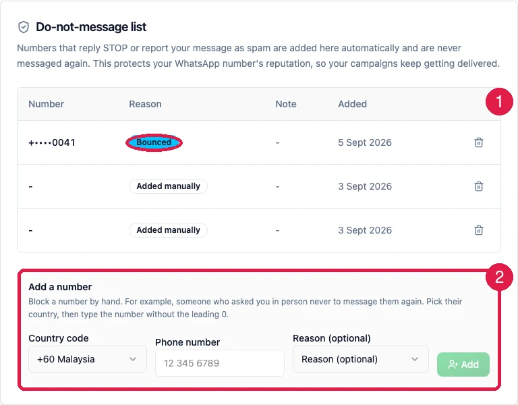
Task: Click the Number column header
Action: click(x=47, y=104)
